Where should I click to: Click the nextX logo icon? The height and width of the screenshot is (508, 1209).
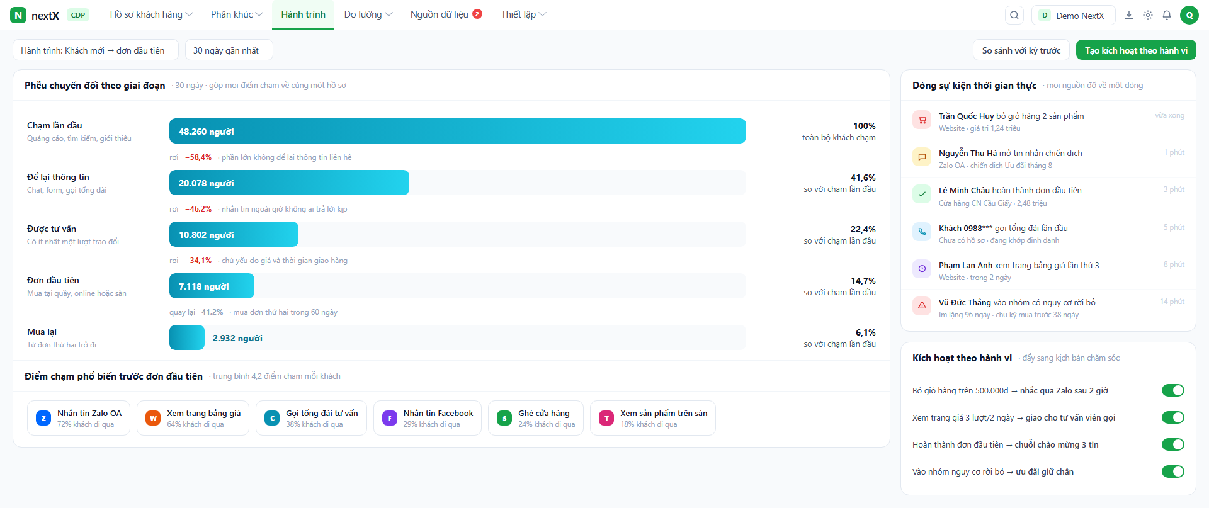pyautogui.click(x=18, y=15)
